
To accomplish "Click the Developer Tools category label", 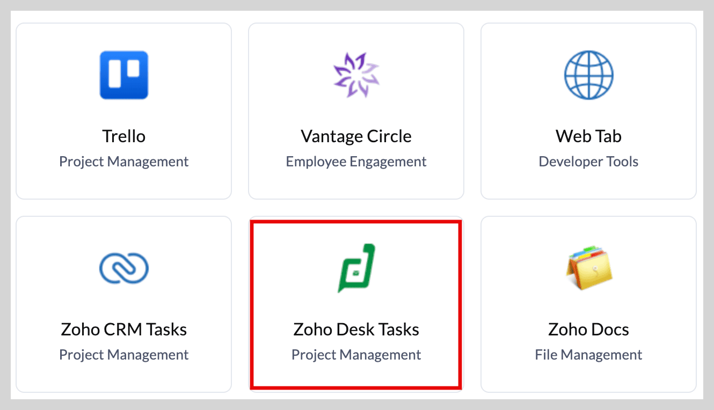I will point(588,162).
